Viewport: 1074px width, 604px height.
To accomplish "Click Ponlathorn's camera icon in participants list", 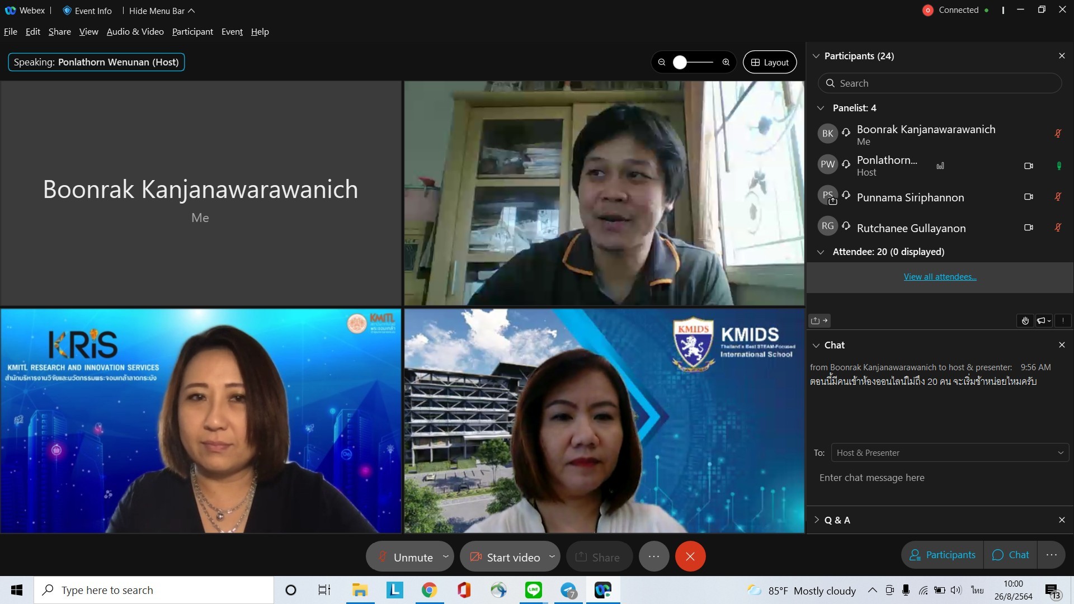I will [1028, 166].
